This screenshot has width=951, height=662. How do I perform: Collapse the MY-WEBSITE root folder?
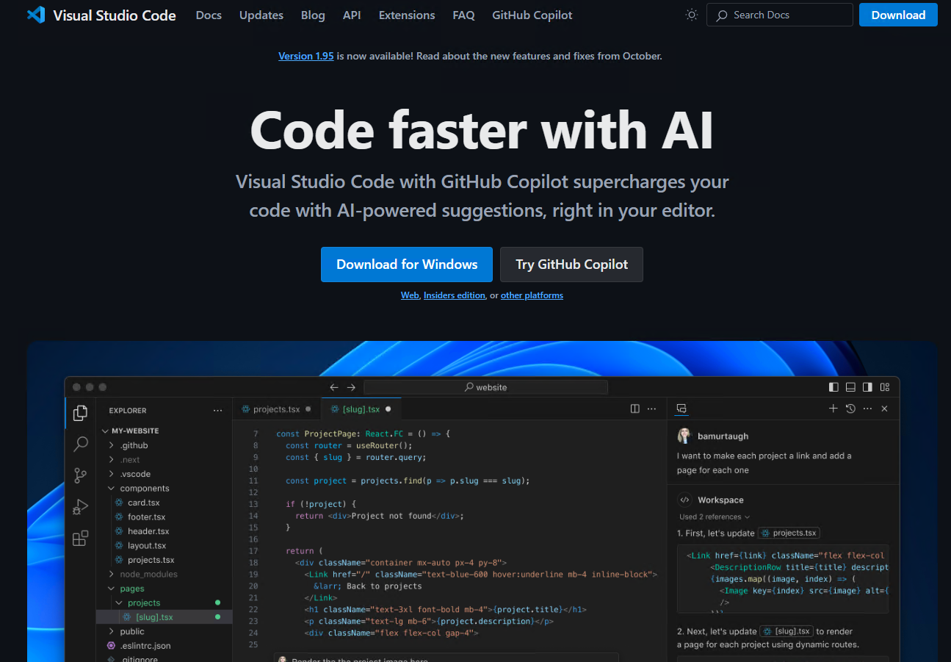point(105,431)
